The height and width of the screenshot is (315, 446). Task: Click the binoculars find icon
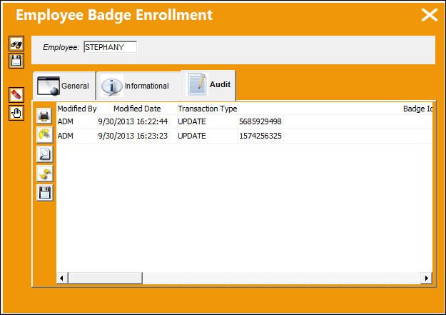(x=16, y=44)
